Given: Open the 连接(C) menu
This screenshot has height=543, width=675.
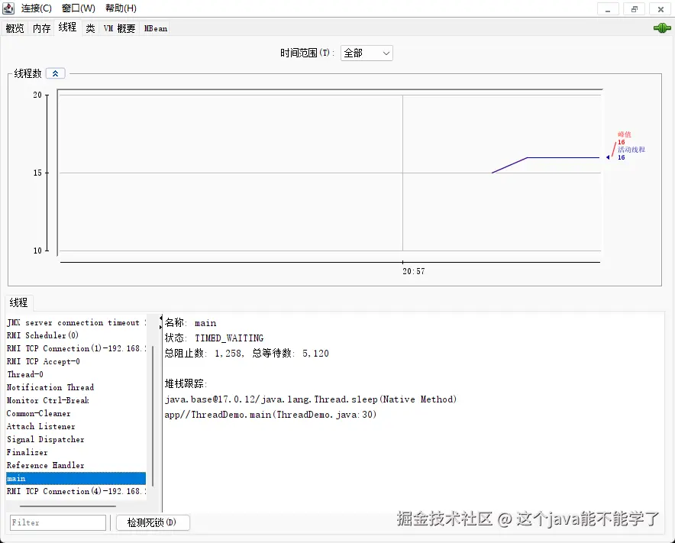Looking at the screenshot, I should pos(36,8).
